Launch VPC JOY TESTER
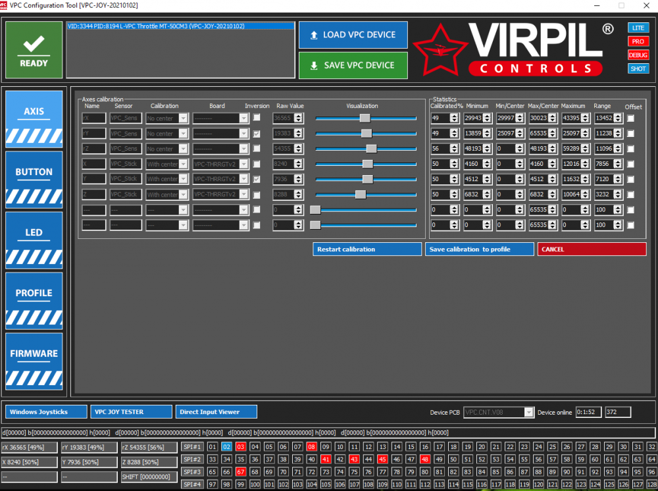The height and width of the screenshot is (491, 658). (x=131, y=411)
